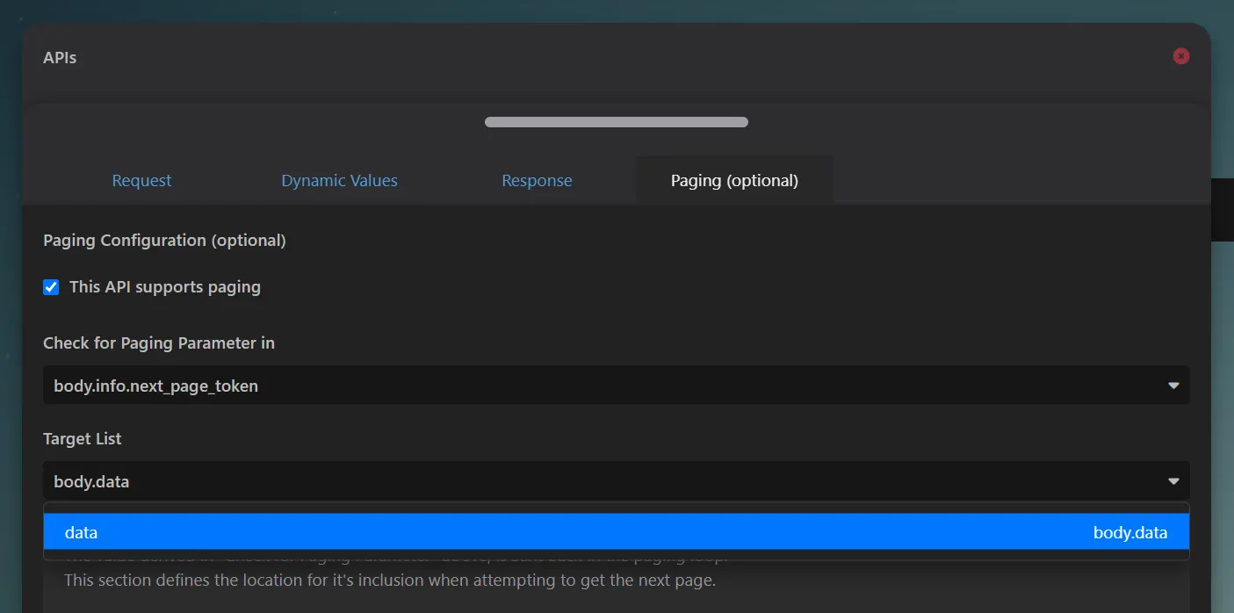Open the Dynamic Values tab

pos(339,180)
